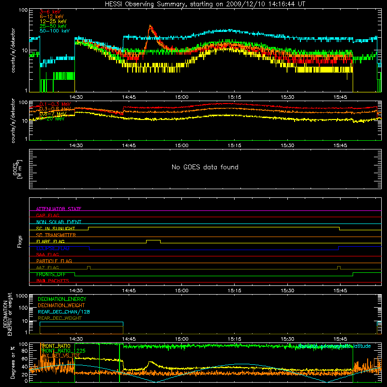Click the 25-50 keV legend entry
The image size is (387, 387).
[53, 26]
